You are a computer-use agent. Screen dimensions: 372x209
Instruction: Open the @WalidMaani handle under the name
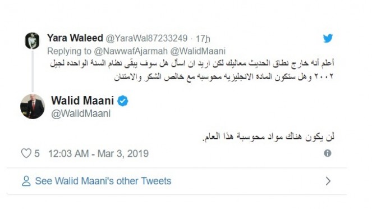[x=81, y=113]
